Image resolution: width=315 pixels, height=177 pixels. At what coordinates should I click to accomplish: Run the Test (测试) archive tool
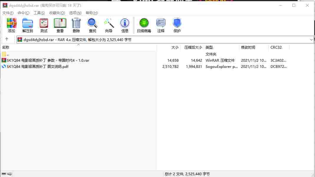(x=44, y=25)
